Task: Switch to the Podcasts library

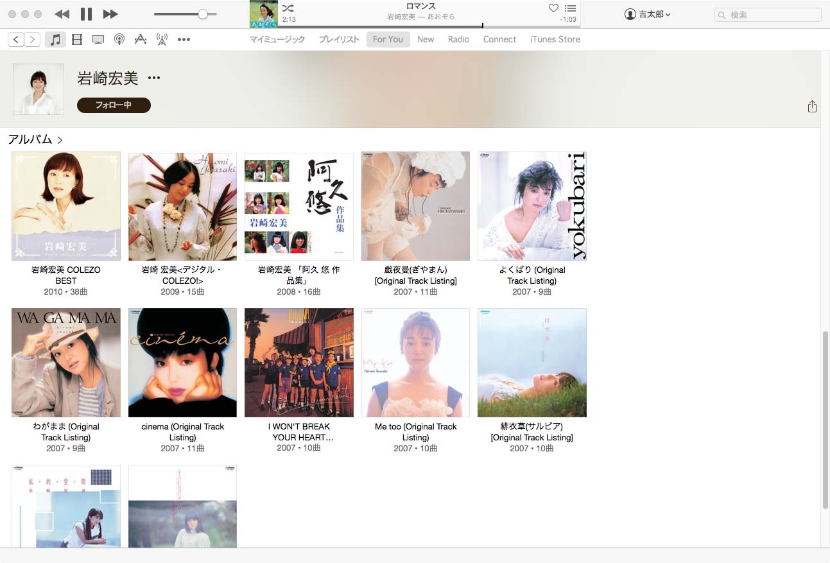Action: [x=119, y=40]
